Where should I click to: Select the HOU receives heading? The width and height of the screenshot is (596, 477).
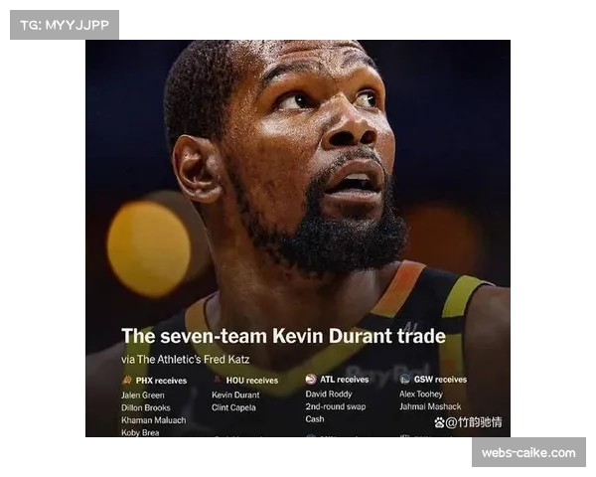click(x=252, y=380)
